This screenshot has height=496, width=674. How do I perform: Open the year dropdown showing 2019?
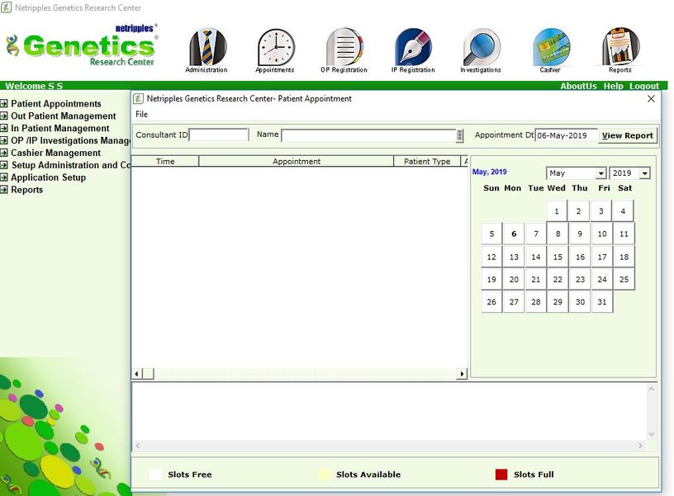click(x=644, y=173)
